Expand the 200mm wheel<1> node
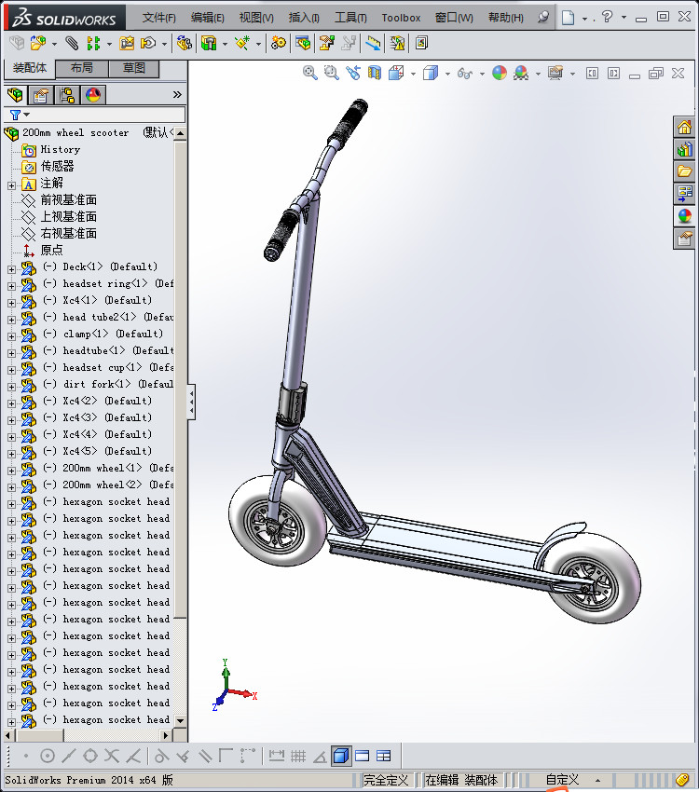Viewport: 699px width, 792px height. coord(11,471)
